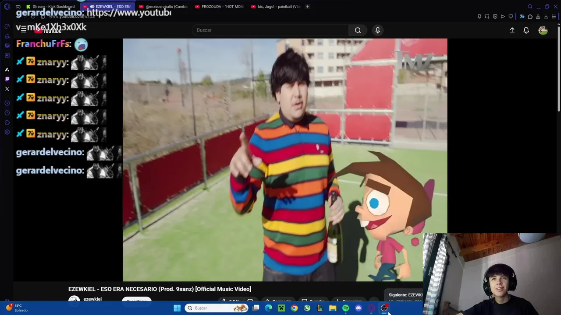
Task: Click the pin icon in address bar
Action: (479, 17)
